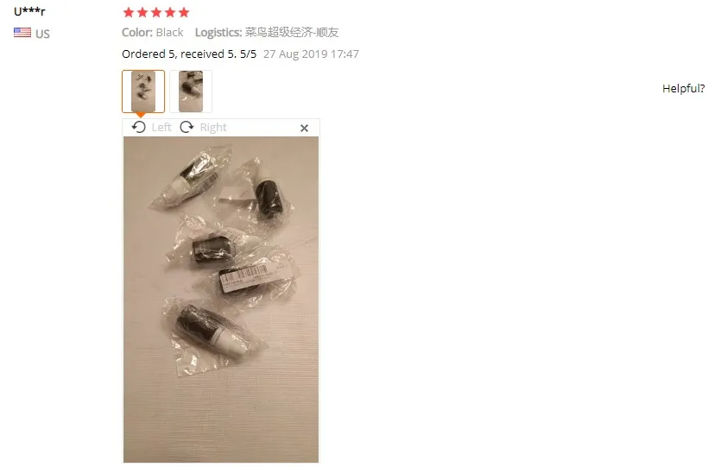Image resolution: width=708 pixels, height=467 pixels.
Task: Click the fifth red rating star
Action: tap(184, 12)
